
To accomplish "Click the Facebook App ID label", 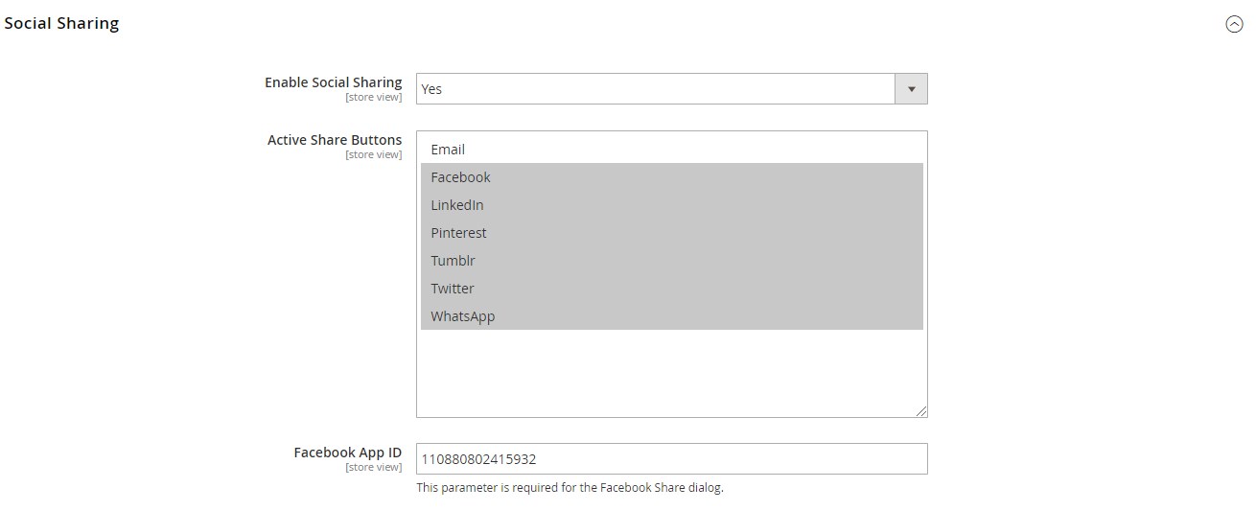I will tap(348, 453).
